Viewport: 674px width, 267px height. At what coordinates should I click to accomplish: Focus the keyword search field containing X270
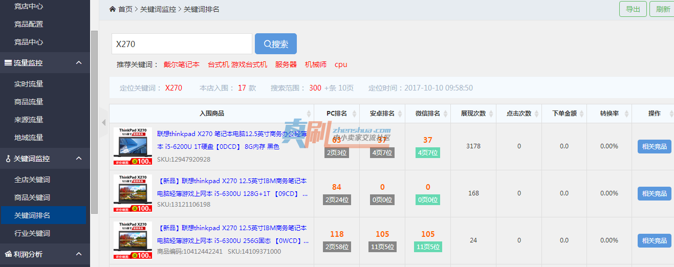click(x=182, y=44)
